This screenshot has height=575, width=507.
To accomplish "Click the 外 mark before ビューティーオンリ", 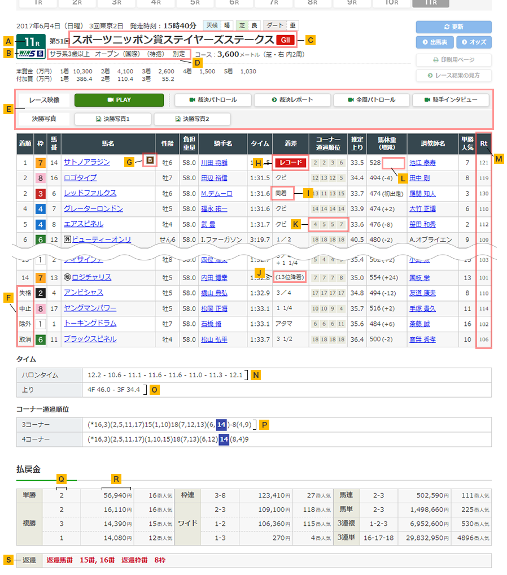I will coord(67,240).
